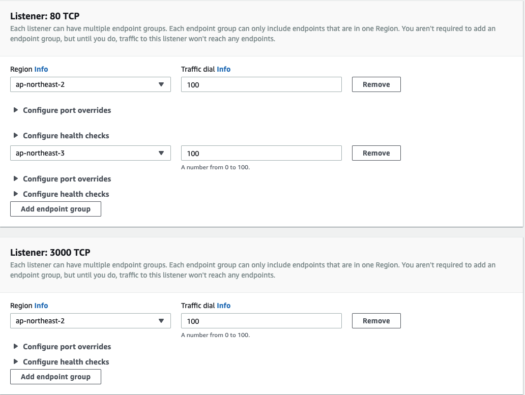Open ap-northeast-2 region dropdown under Listener 80

(91, 84)
